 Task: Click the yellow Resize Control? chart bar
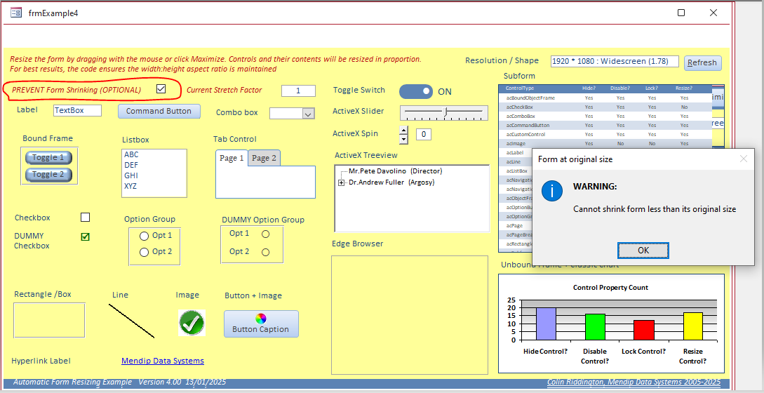pyautogui.click(x=693, y=326)
